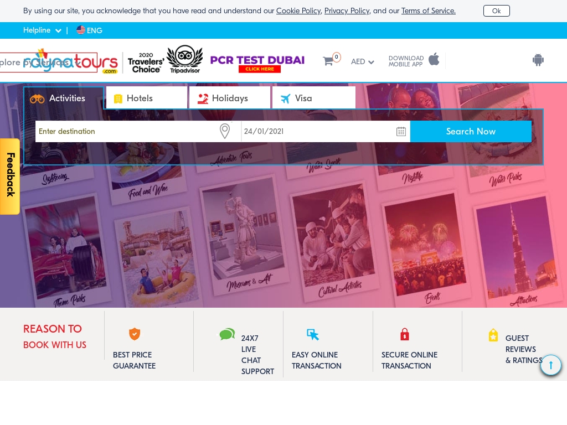Click the Best Price Guarantee shield icon

(135, 334)
